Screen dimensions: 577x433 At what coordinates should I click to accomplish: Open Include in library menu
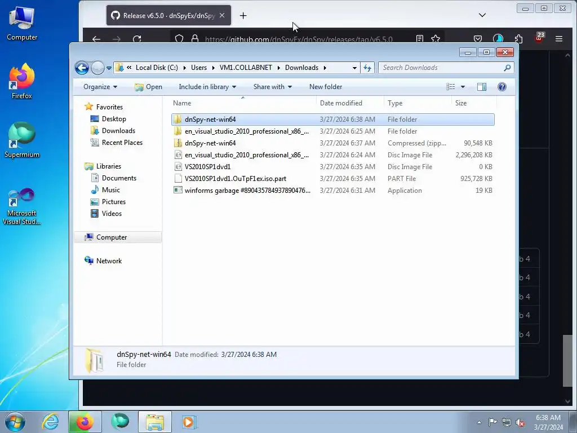click(x=207, y=87)
